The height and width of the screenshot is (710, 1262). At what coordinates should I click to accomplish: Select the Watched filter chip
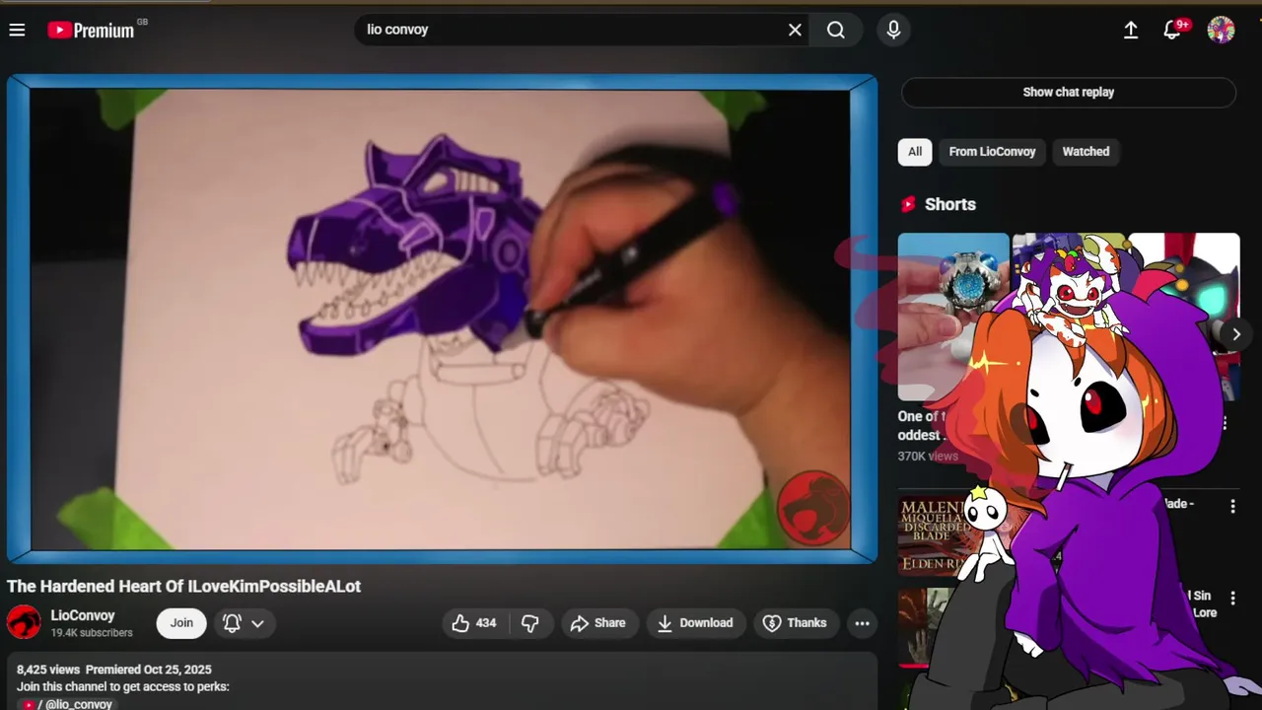[x=1086, y=152]
